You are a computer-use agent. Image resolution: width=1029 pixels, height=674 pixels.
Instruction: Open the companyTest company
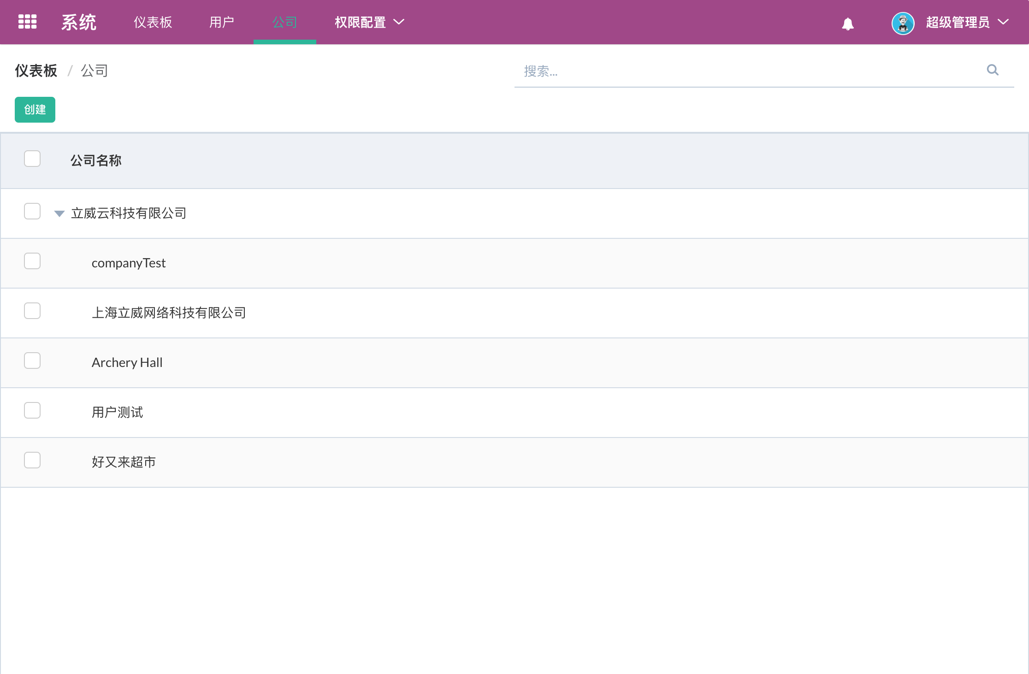tap(129, 263)
